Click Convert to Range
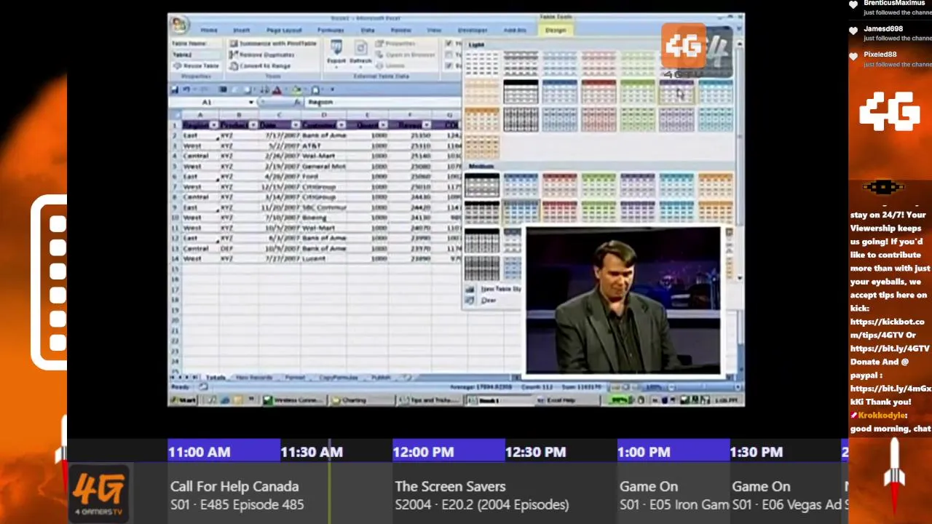The height and width of the screenshot is (524, 932). (259, 65)
